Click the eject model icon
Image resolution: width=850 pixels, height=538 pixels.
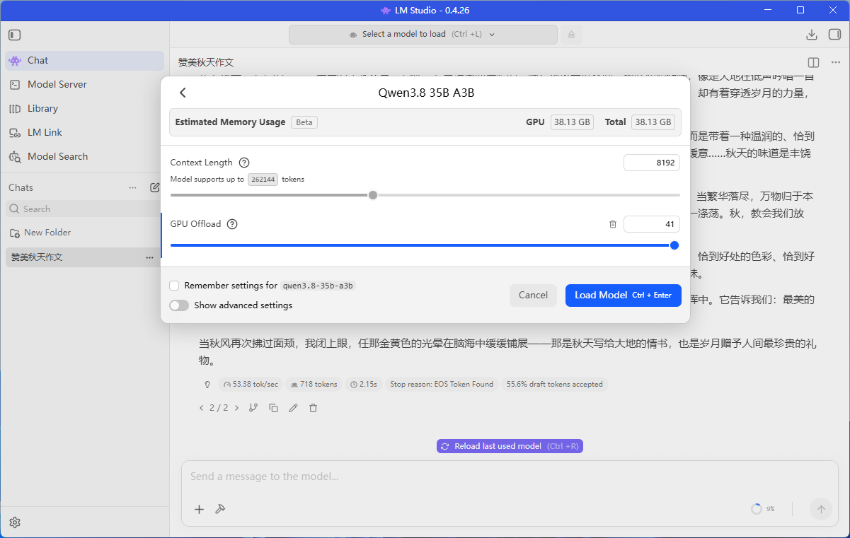pos(571,35)
